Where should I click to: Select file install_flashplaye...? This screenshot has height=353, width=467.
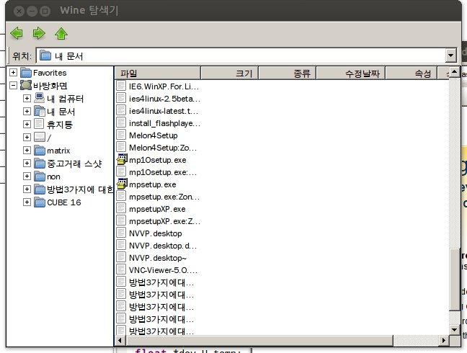[164, 123]
